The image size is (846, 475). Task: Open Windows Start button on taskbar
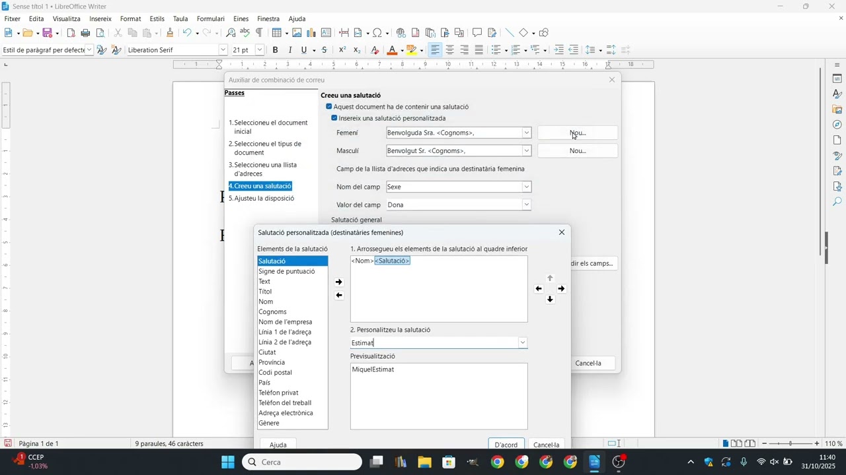point(228,462)
